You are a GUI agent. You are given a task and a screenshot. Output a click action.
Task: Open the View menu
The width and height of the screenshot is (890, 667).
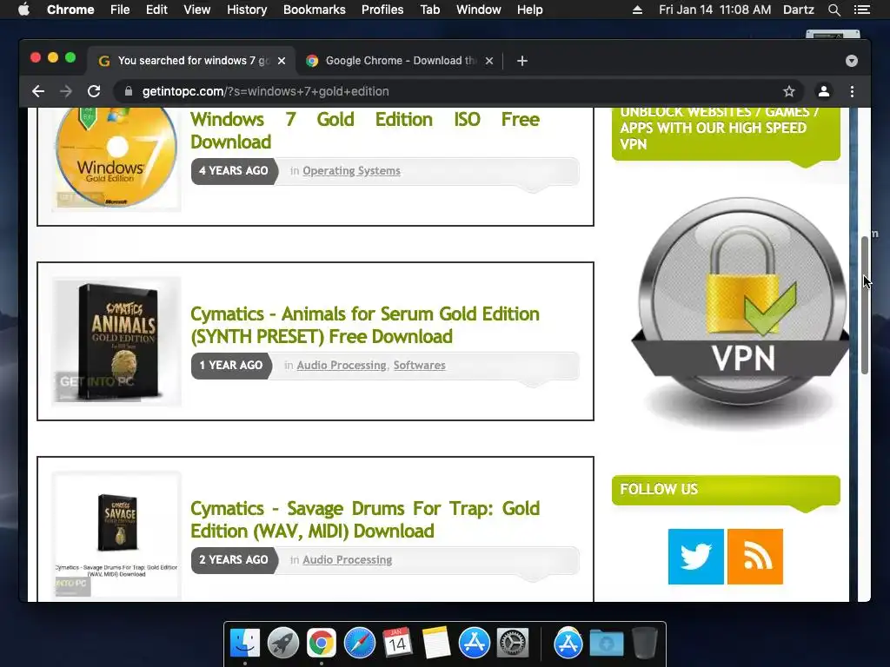point(197,10)
